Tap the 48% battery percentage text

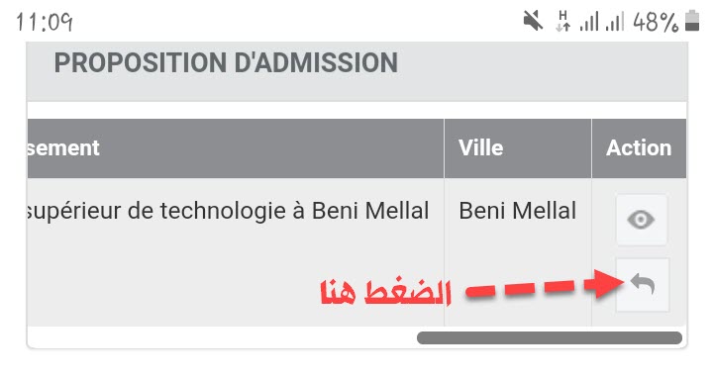656,22
